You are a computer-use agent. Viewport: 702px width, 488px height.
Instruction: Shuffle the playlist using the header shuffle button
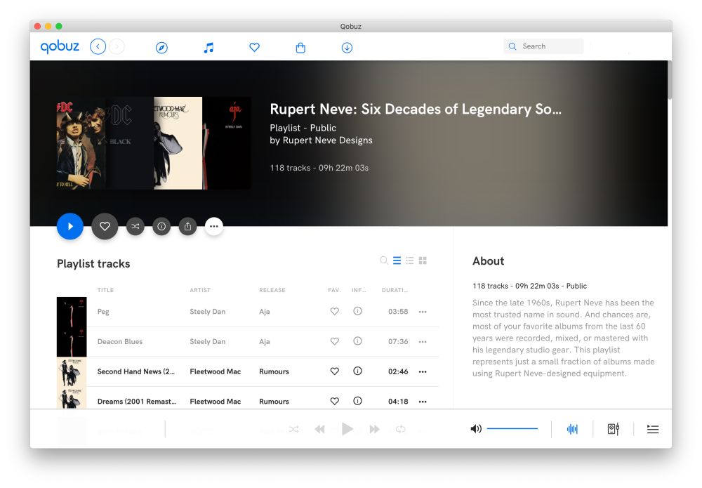pyautogui.click(x=135, y=227)
